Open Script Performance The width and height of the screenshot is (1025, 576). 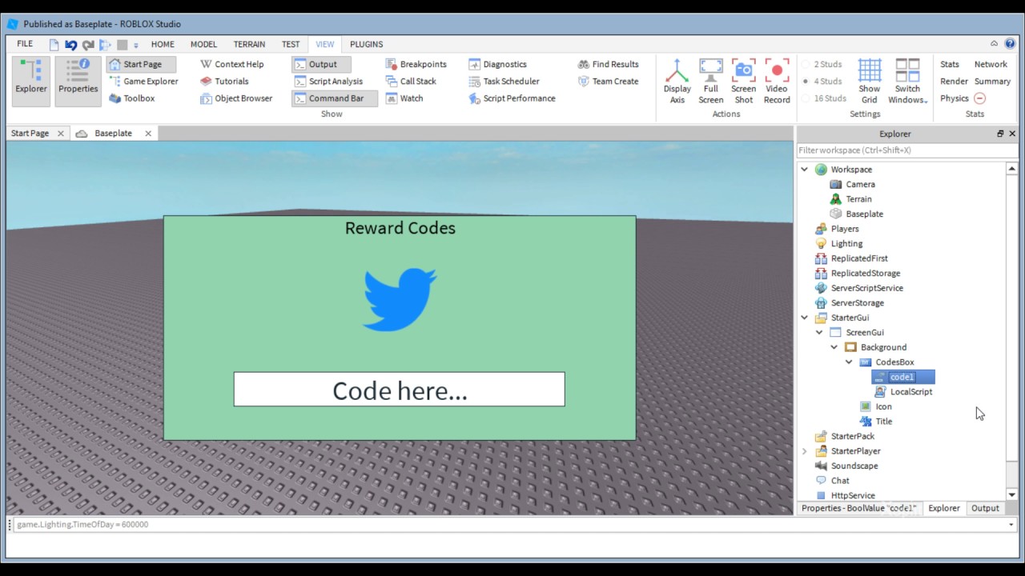point(512,98)
